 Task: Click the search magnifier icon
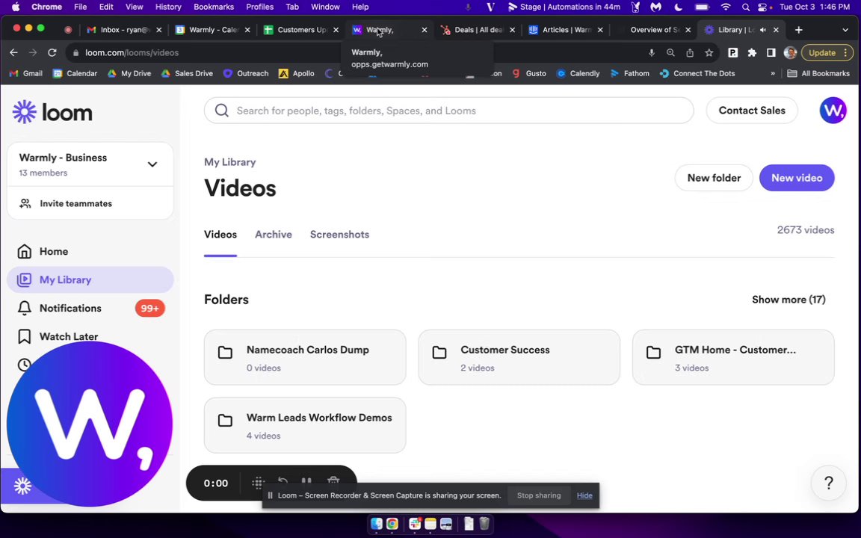click(x=222, y=111)
